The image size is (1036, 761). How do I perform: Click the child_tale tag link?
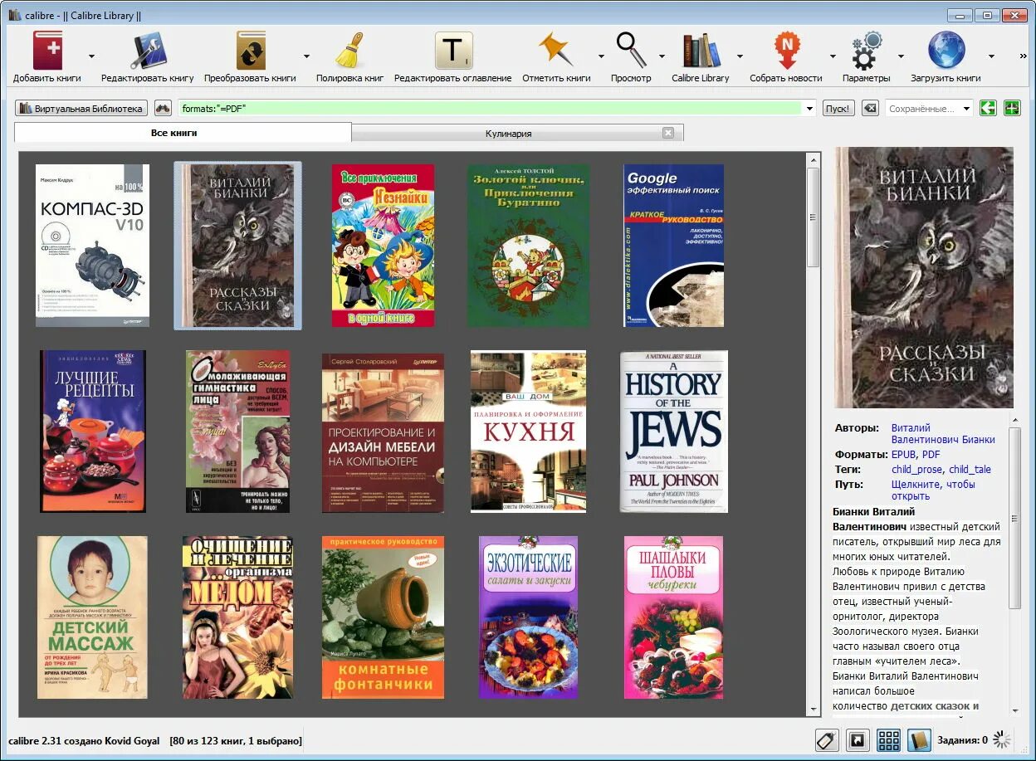tap(970, 470)
